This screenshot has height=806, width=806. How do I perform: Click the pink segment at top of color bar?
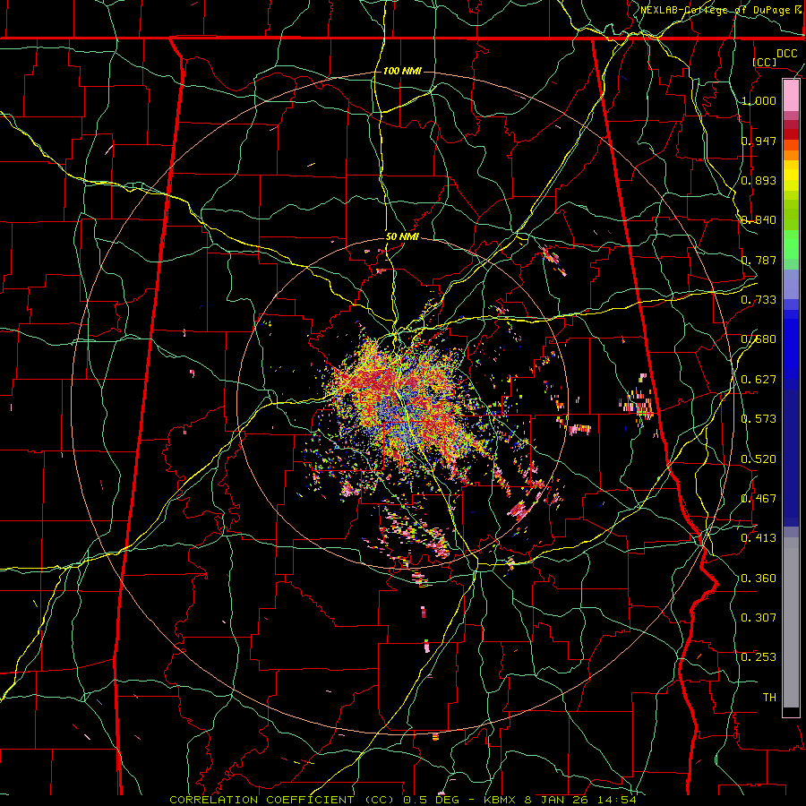[791, 96]
